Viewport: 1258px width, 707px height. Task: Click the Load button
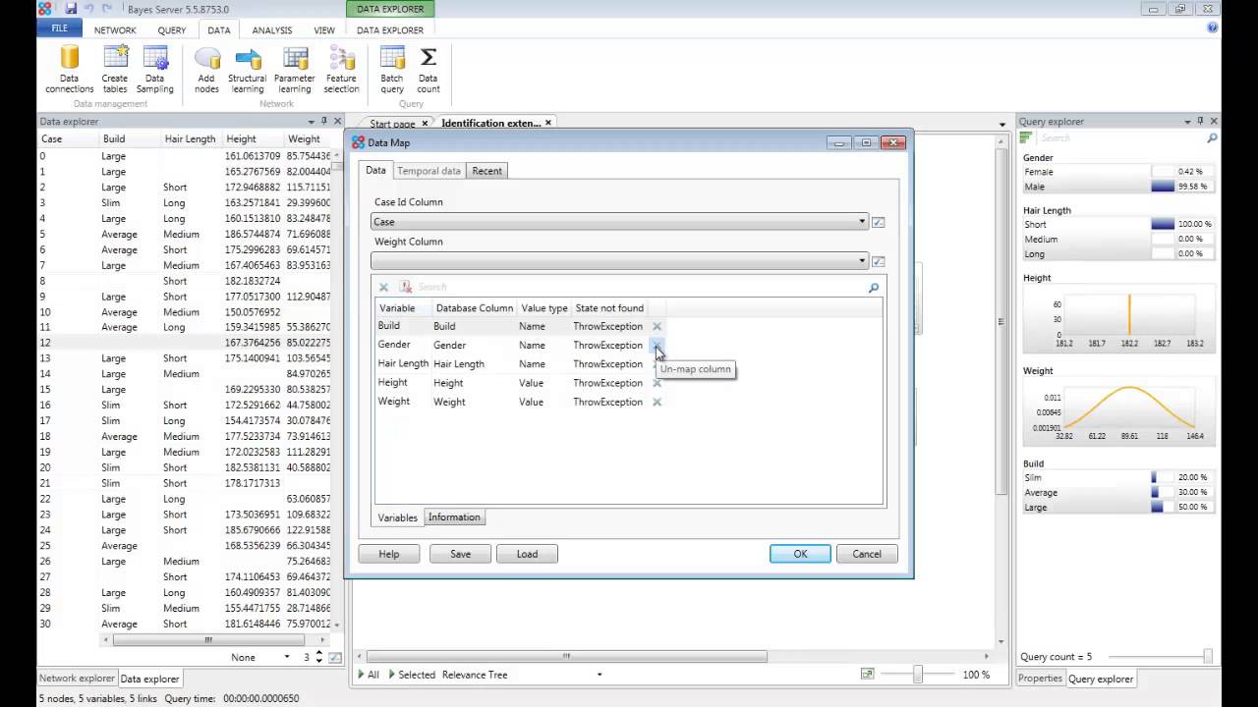[527, 554]
